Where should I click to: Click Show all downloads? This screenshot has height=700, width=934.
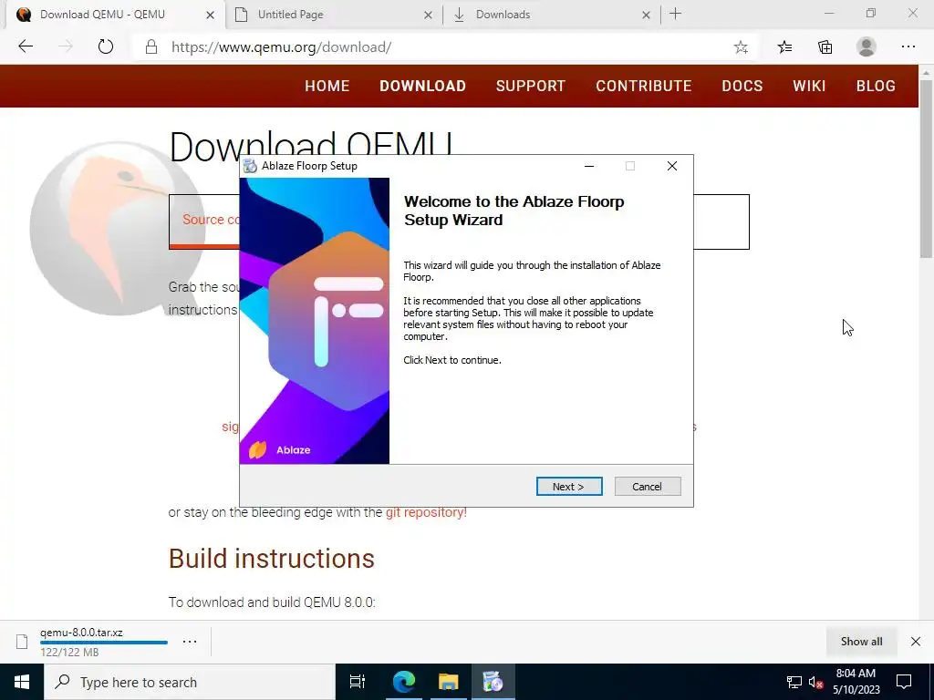click(x=861, y=641)
